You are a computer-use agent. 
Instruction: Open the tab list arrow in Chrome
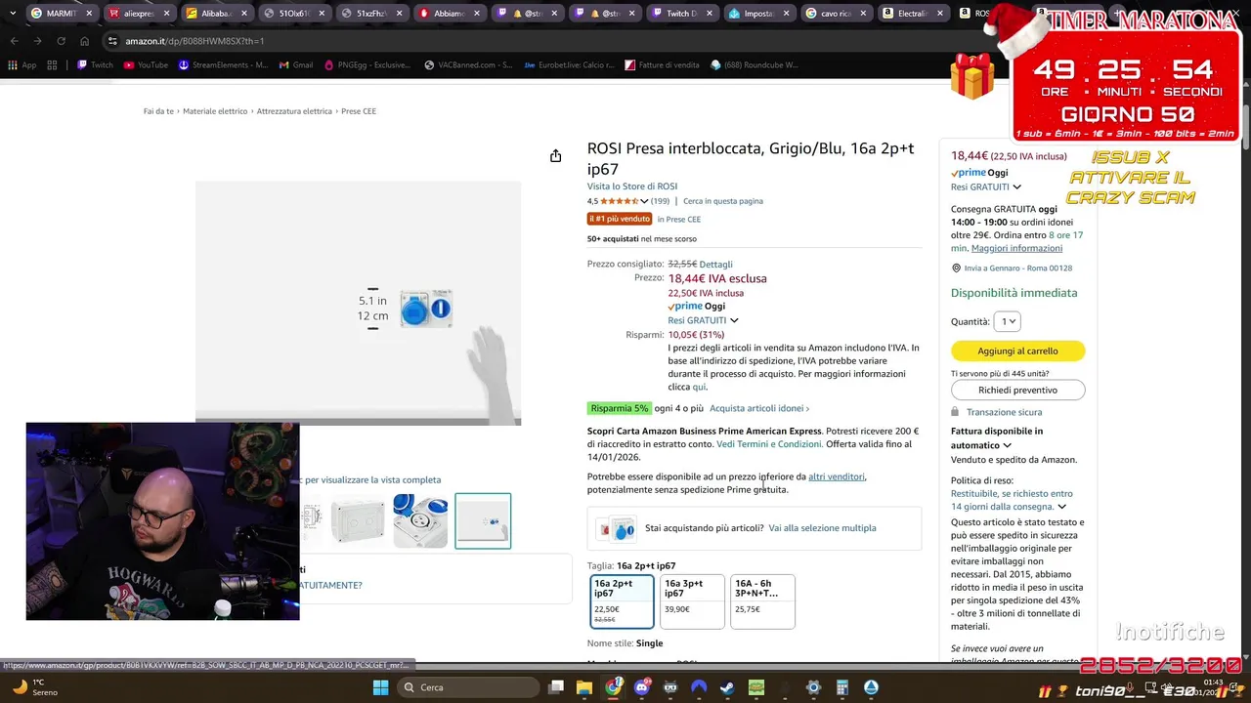pyautogui.click(x=13, y=14)
